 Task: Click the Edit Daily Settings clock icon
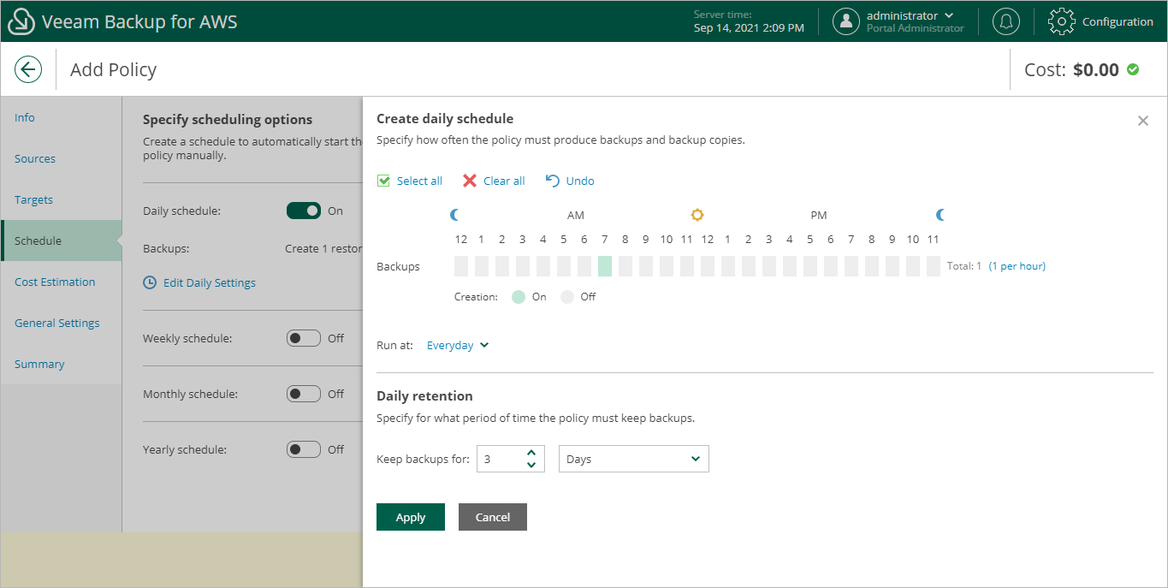tap(150, 282)
